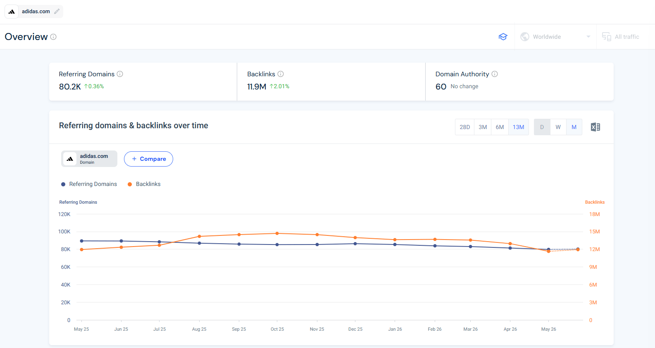Select the 13M time range
This screenshot has width=655, height=348.
(519, 127)
